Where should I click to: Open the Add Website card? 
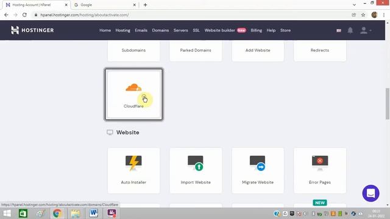(x=258, y=50)
